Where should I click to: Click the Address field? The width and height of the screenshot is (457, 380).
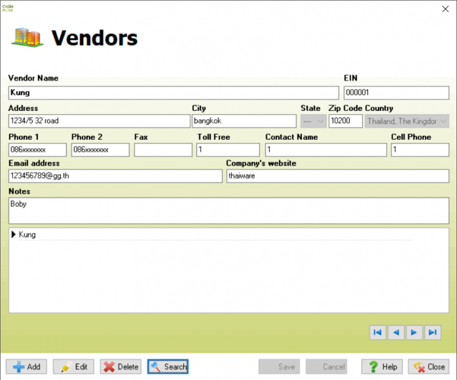click(99, 121)
